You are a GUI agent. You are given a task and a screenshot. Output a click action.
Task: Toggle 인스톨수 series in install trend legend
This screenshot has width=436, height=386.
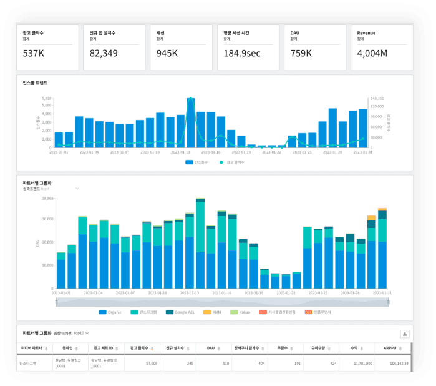pyautogui.click(x=196, y=162)
